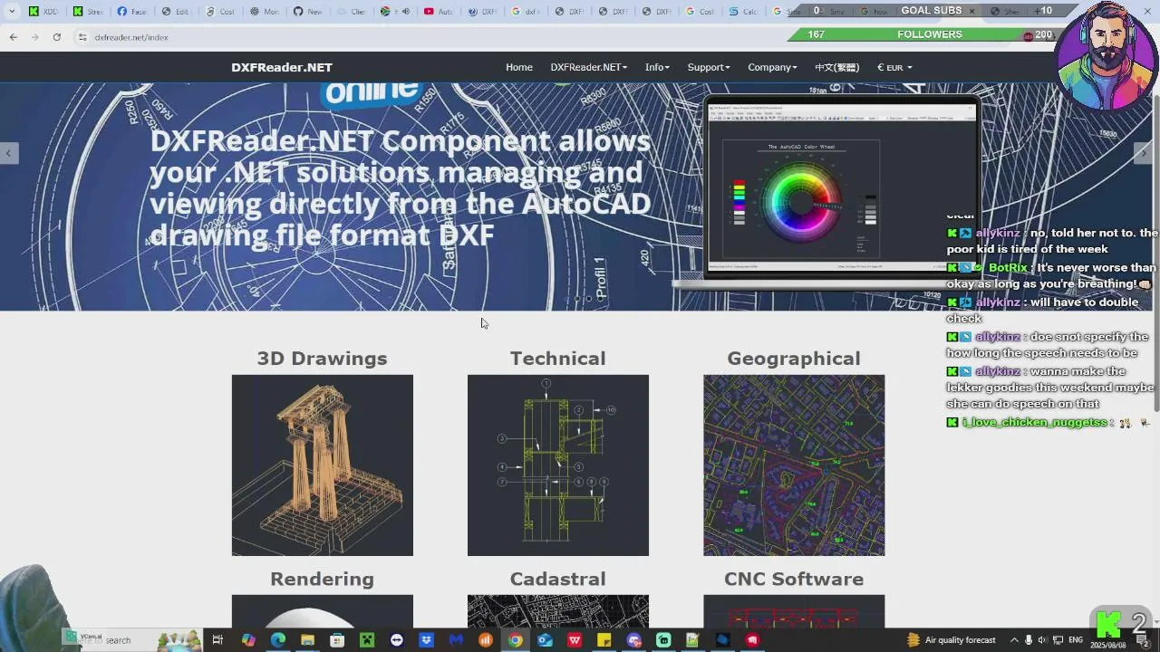The width and height of the screenshot is (1160, 652).
Task: Open Google Chrome taskbar icon
Action: click(515, 640)
